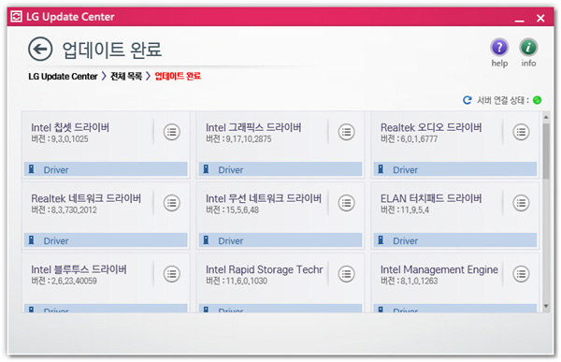561x362 pixels.
Task: Click scrollbar up arrow of driver list
Action: pos(546,117)
